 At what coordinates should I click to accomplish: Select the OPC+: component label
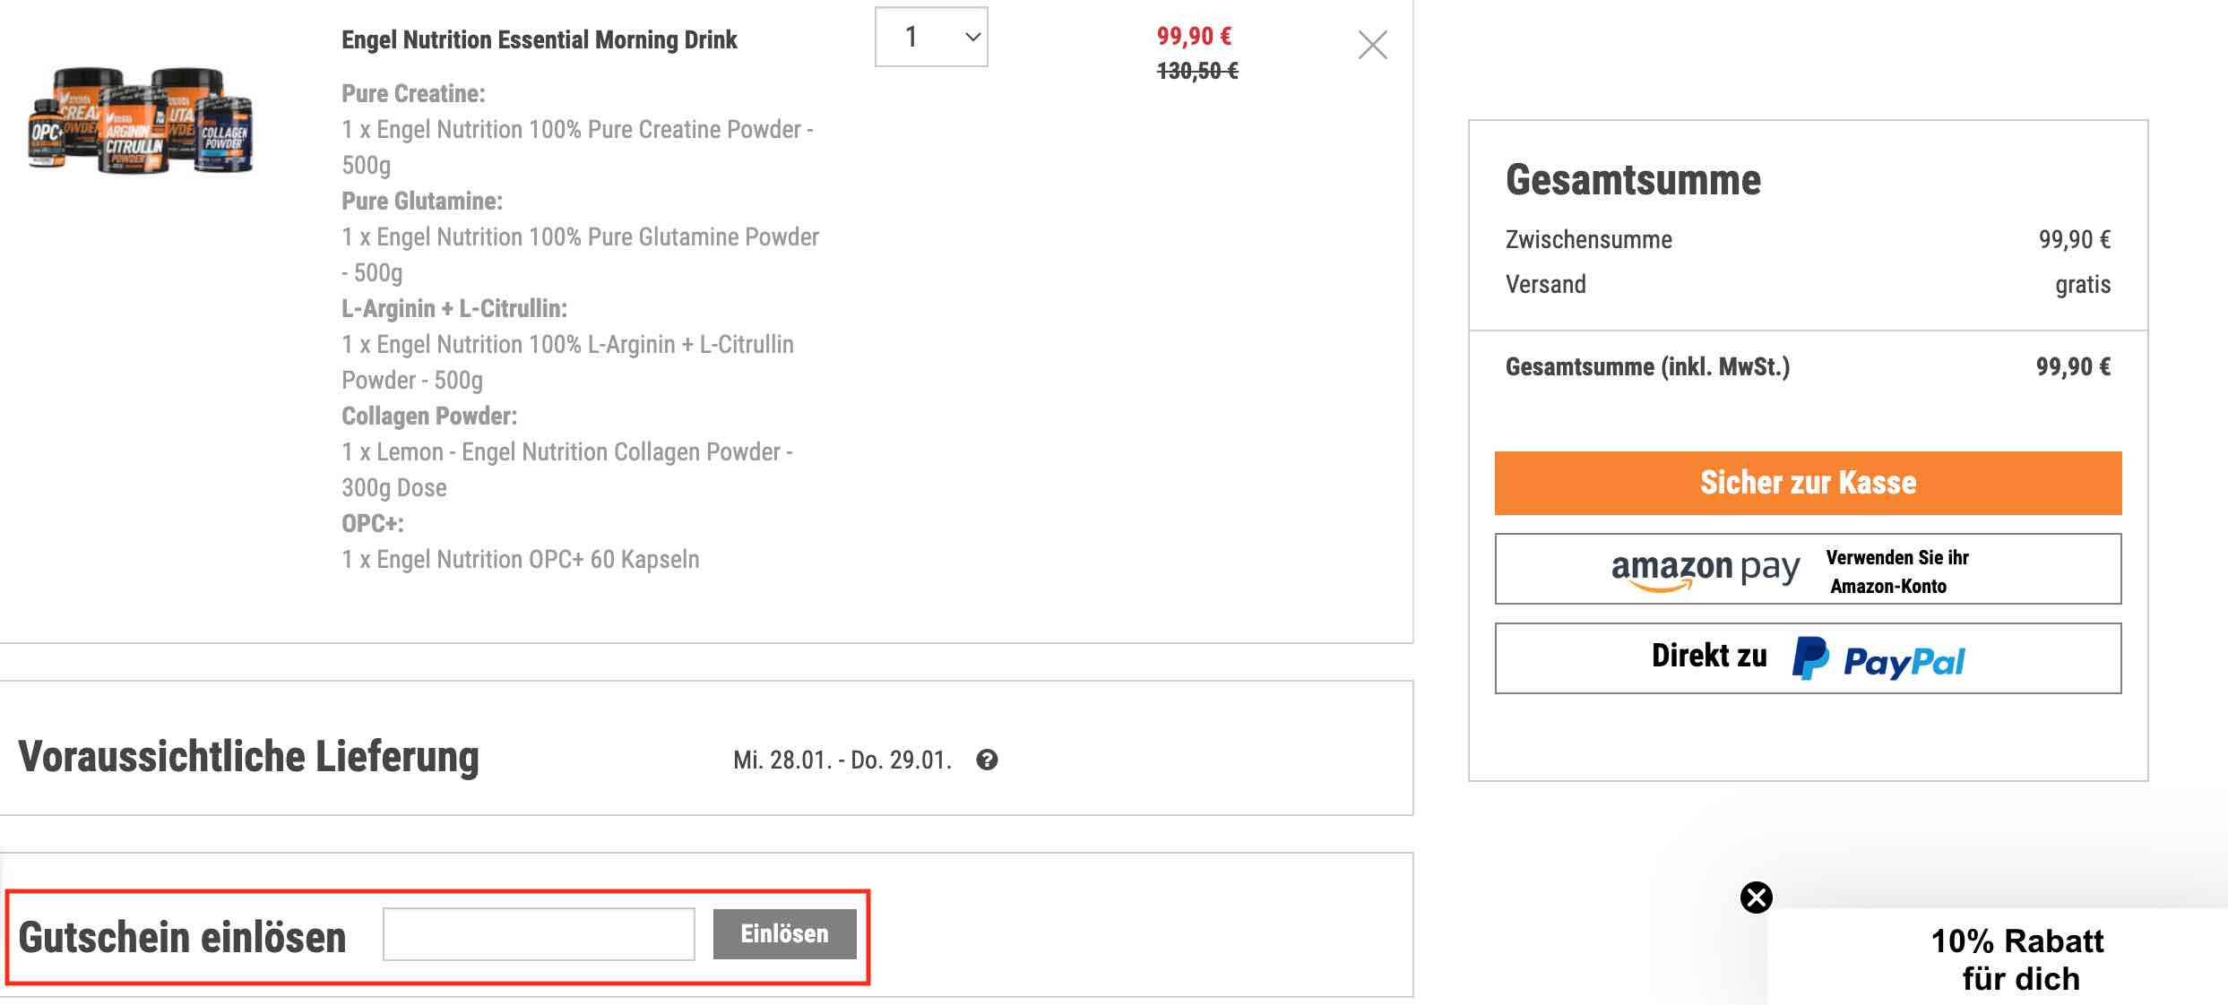tap(373, 524)
